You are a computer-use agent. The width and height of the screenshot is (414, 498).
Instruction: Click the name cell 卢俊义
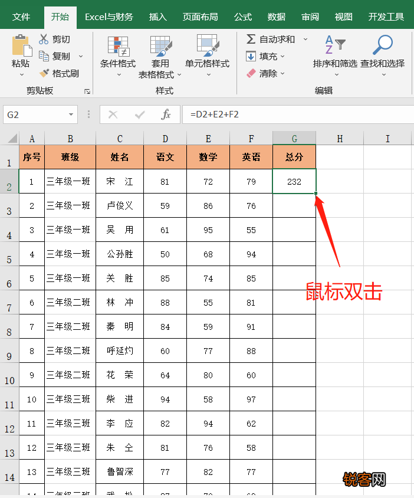point(120,205)
